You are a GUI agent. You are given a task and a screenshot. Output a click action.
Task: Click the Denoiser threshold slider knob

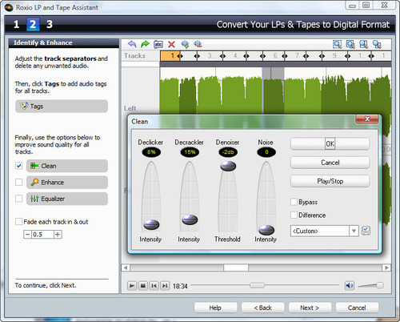(228, 166)
